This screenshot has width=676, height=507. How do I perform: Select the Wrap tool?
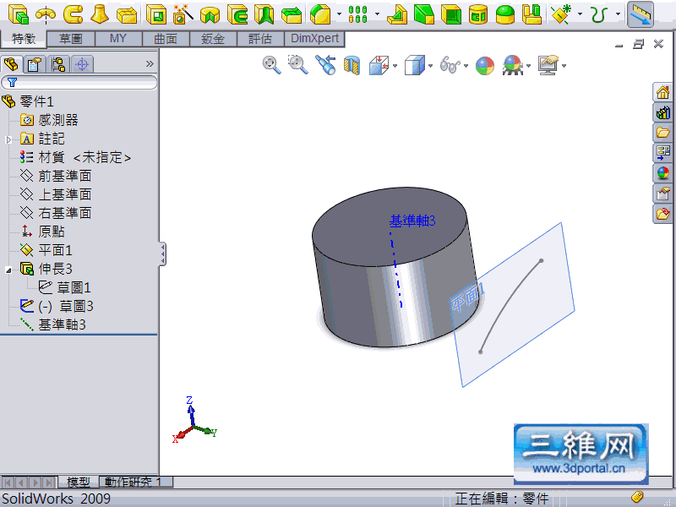point(478,14)
